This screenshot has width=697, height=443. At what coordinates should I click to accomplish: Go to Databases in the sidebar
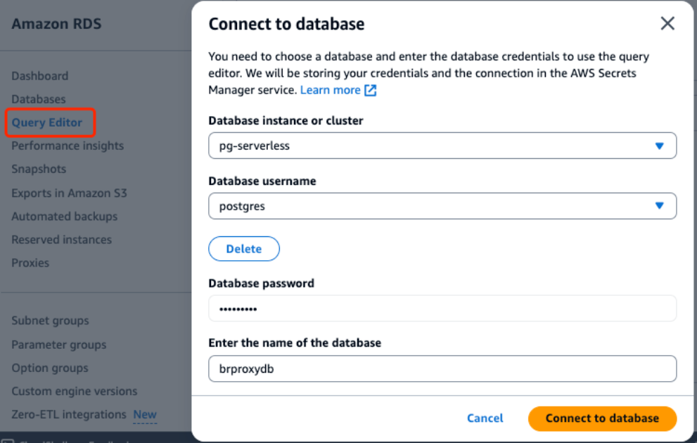[39, 99]
